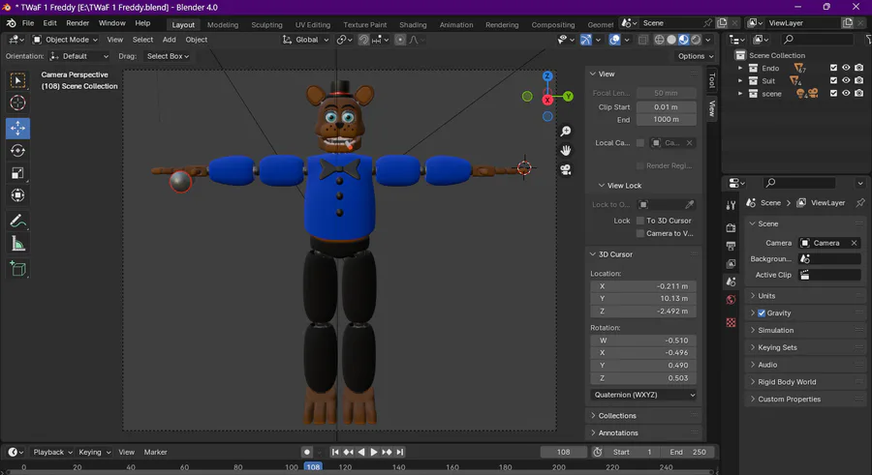872x475 pixels.
Task: Toggle viewport overlays display
Action: pyautogui.click(x=614, y=40)
